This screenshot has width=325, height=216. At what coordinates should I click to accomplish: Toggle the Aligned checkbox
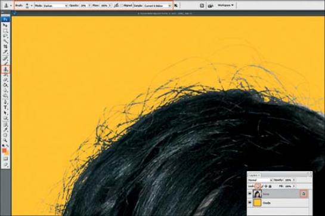[122, 6]
